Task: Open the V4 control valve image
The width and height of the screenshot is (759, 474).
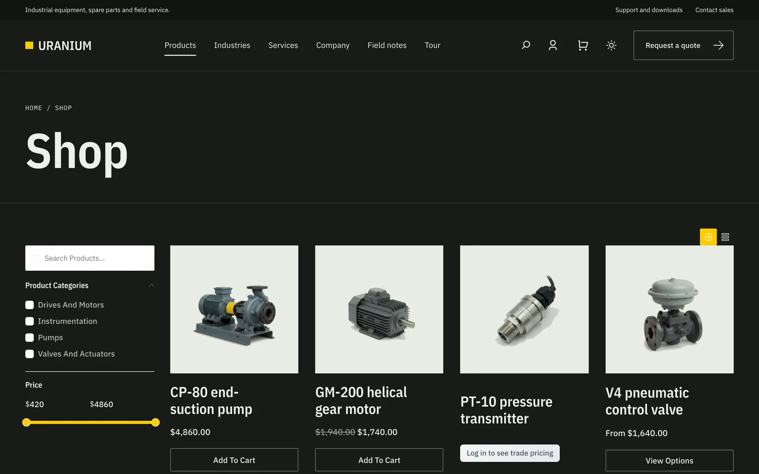Action: (x=669, y=309)
